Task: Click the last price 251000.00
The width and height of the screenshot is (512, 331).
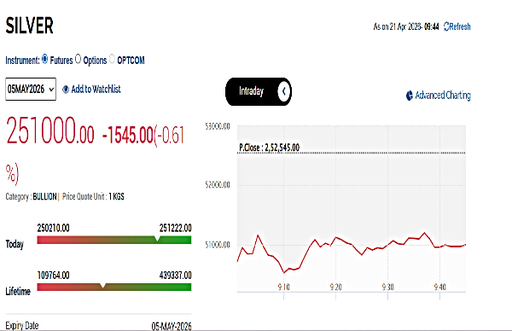Action: click(50, 131)
